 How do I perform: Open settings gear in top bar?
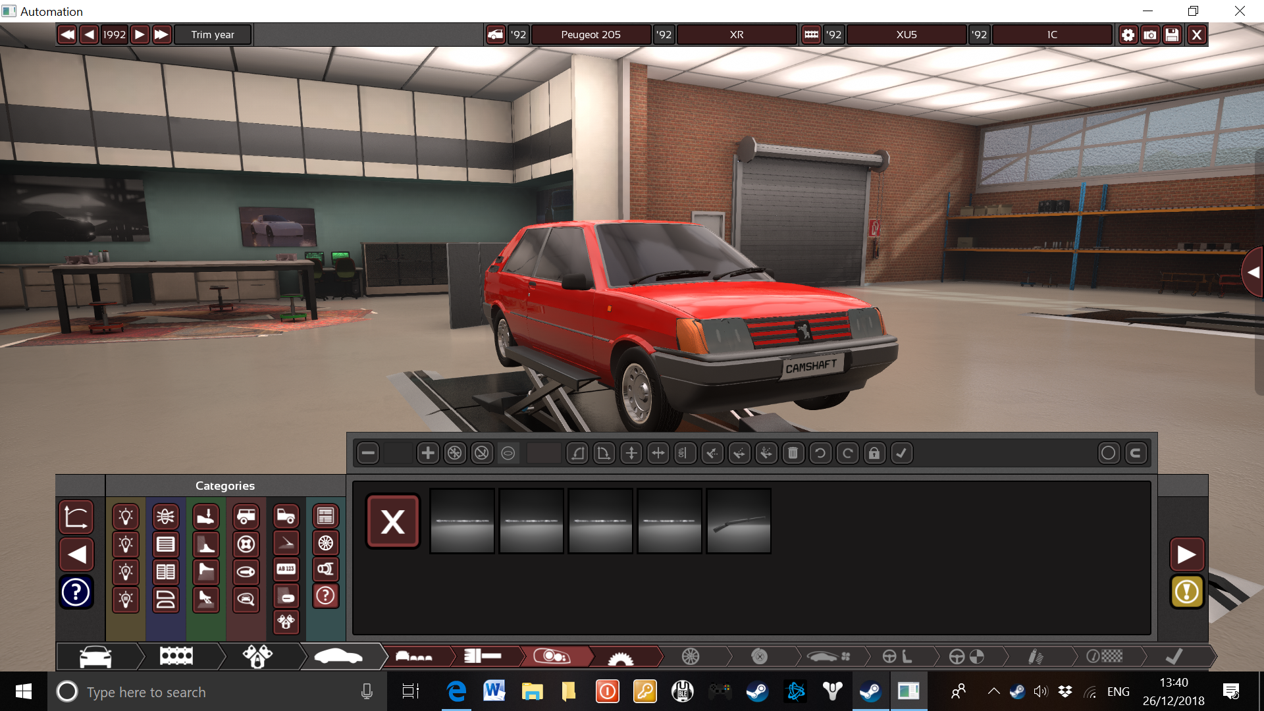click(x=1128, y=34)
